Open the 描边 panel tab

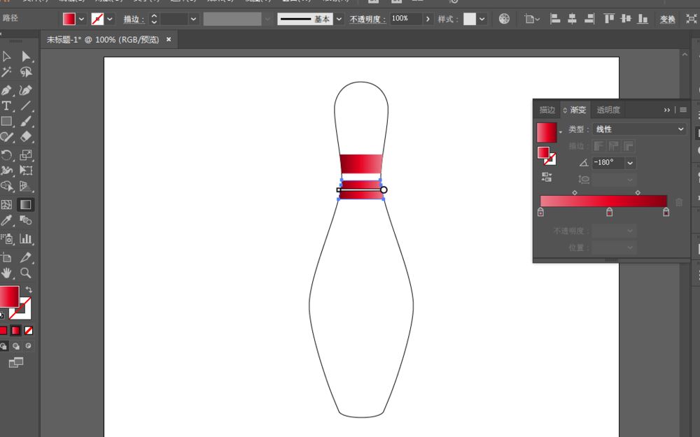click(547, 110)
